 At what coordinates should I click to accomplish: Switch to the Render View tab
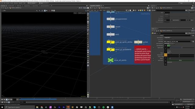click(19, 6)
